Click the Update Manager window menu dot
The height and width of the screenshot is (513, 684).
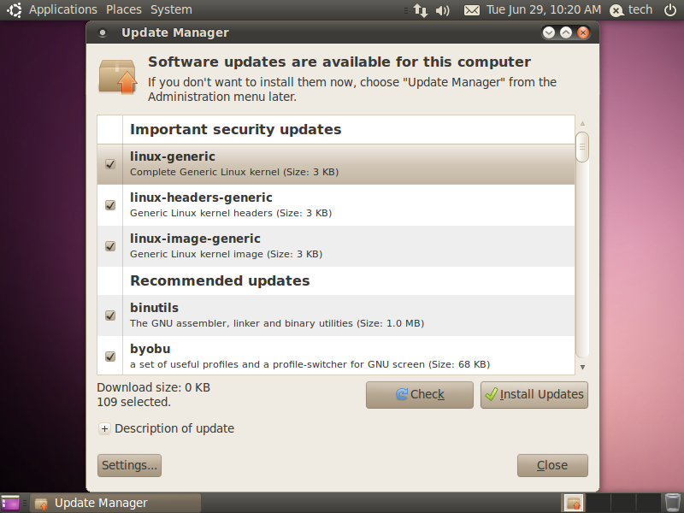(103, 32)
